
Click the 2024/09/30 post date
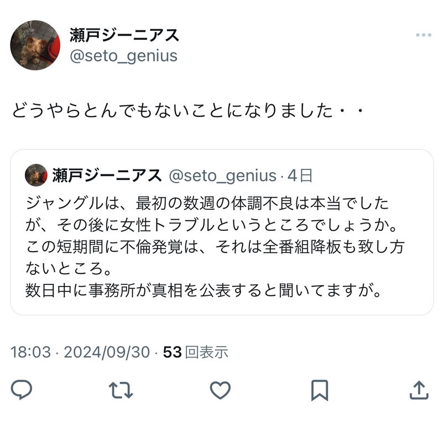[x=107, y=352]
